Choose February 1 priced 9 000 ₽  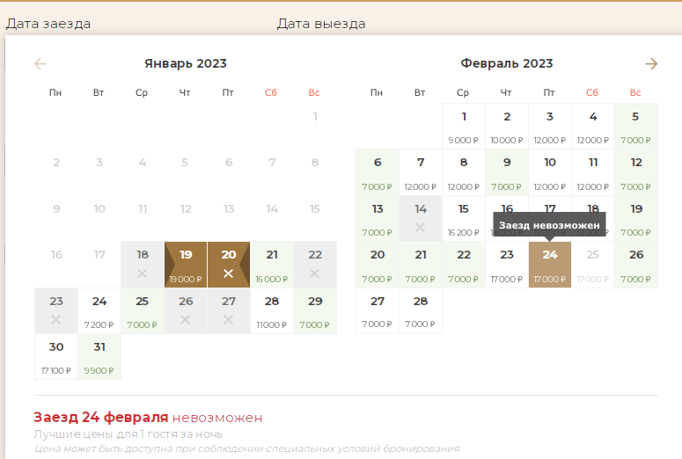click(x=464, y=126)
